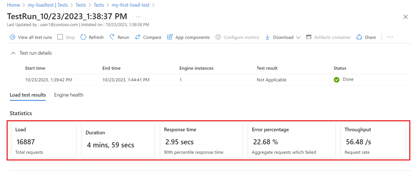Close the test run pane

click(405, 17)
